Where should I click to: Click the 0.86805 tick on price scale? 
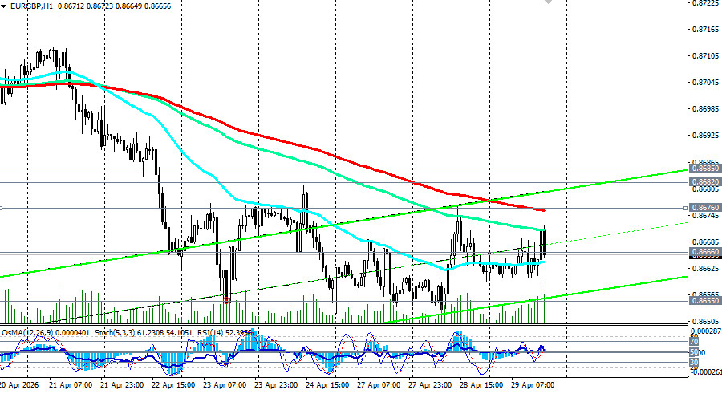coord(705,189)
